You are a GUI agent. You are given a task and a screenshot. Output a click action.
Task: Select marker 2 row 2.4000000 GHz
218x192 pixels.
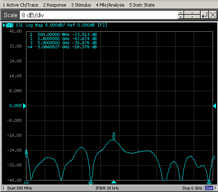[63, 39]
